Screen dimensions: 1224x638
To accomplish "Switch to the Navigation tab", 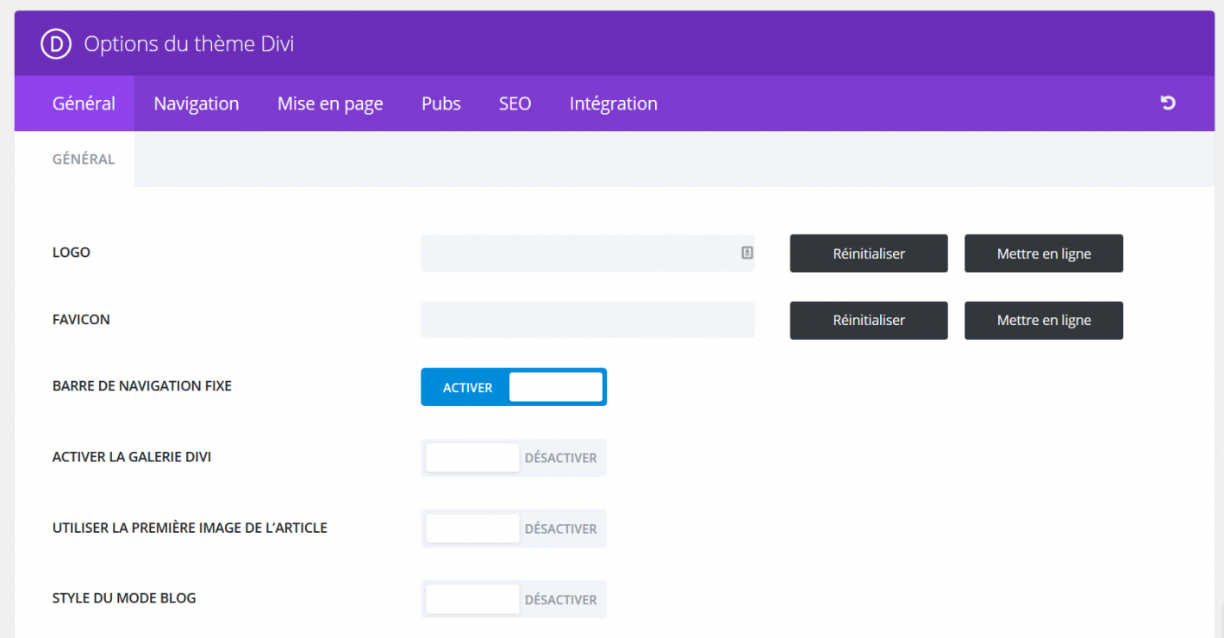I will click(x=197, y=103).
